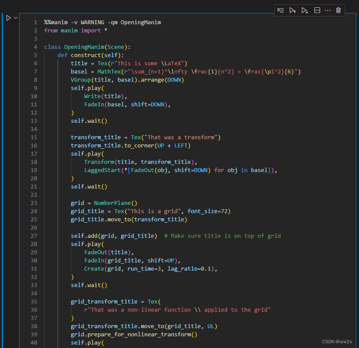Click 'def construct(self):' on line 5
359x348 pixels.
coord(91,55)
